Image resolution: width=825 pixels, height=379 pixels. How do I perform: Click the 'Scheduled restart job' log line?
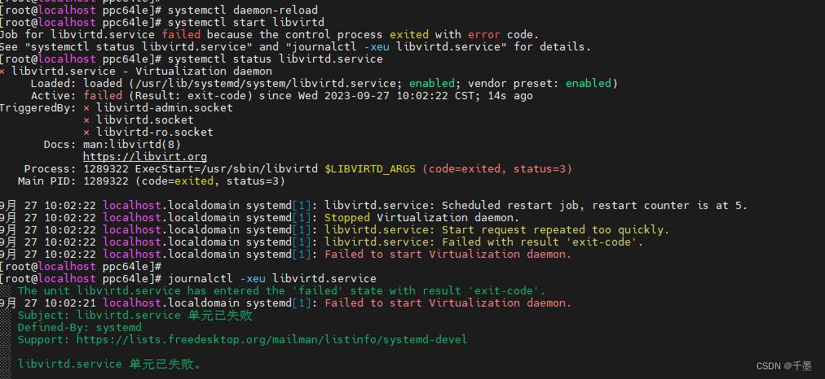(373, 205)
